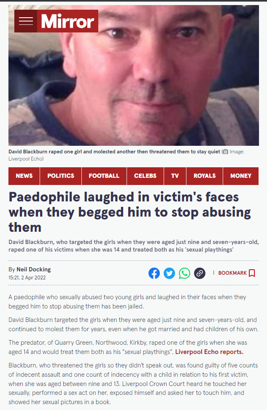The width and height of the screenshot is (267, 410).
Task: Navigate to the TV section
Action: tap(175, 176)
